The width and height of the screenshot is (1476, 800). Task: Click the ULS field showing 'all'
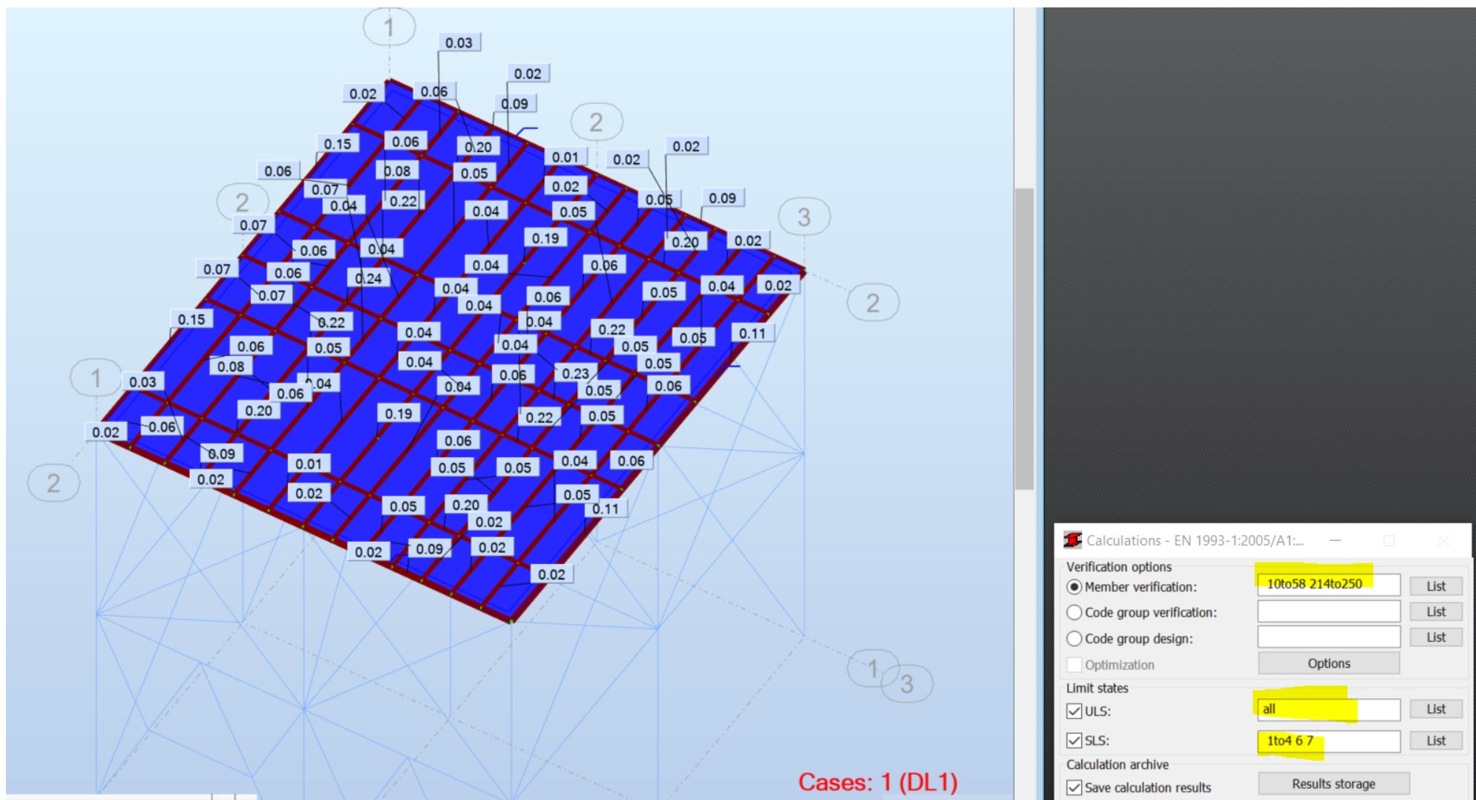[1328, 710]
